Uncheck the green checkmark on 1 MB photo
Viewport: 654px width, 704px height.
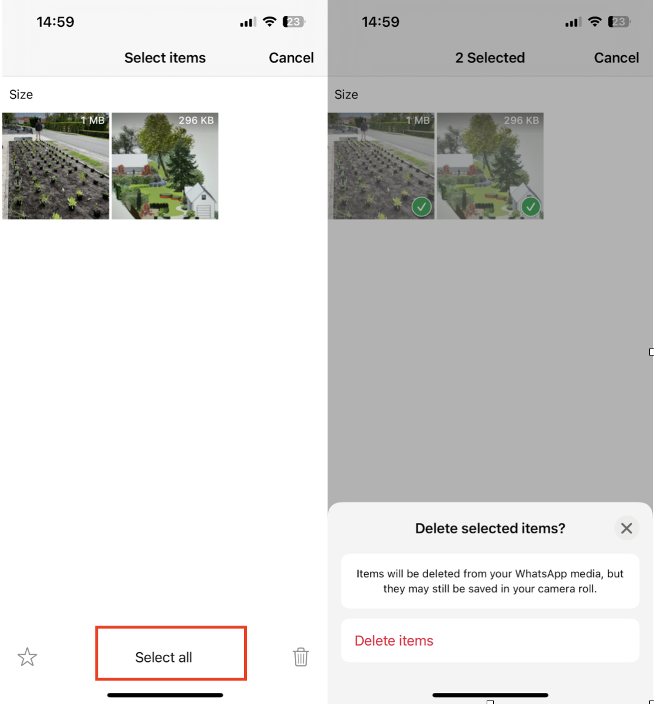[x=421, y=206]
